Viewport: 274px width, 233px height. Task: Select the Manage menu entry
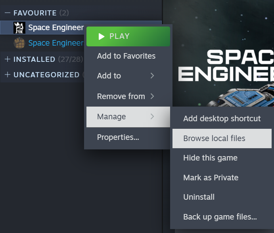(111, 117)
